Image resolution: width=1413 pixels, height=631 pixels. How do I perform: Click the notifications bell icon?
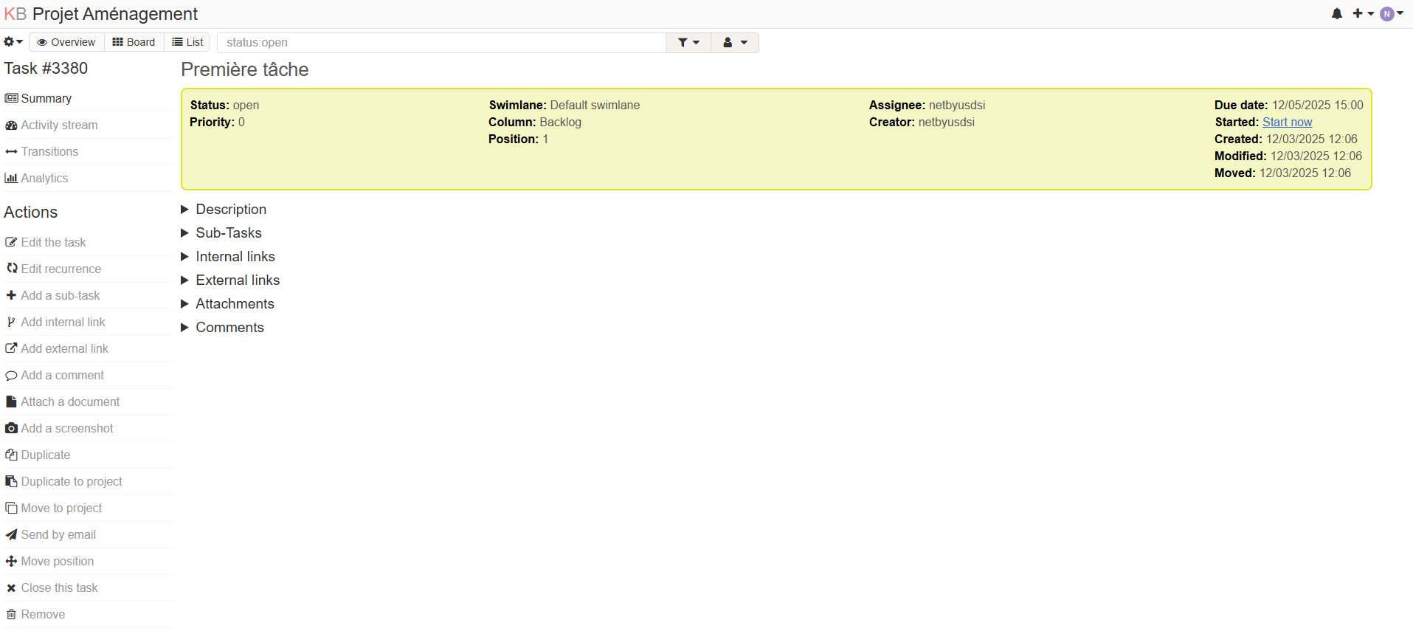[1336, 13]
